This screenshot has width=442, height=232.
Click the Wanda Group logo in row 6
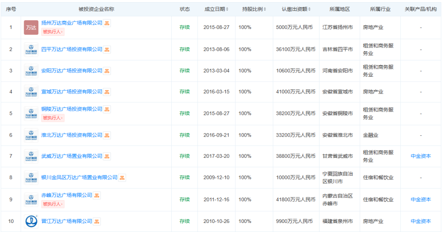[31, 135]
